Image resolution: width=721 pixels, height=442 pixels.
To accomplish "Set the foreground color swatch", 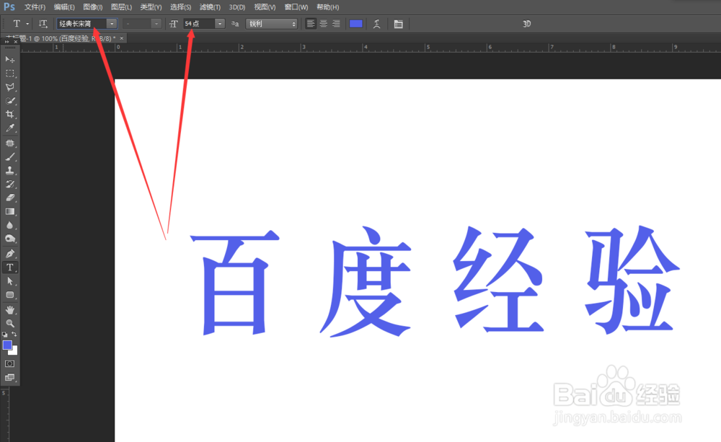I will [x=7, y=345].
